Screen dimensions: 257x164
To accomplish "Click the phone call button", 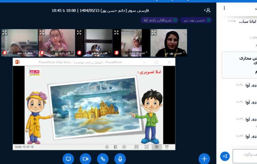I will point(103,159).
